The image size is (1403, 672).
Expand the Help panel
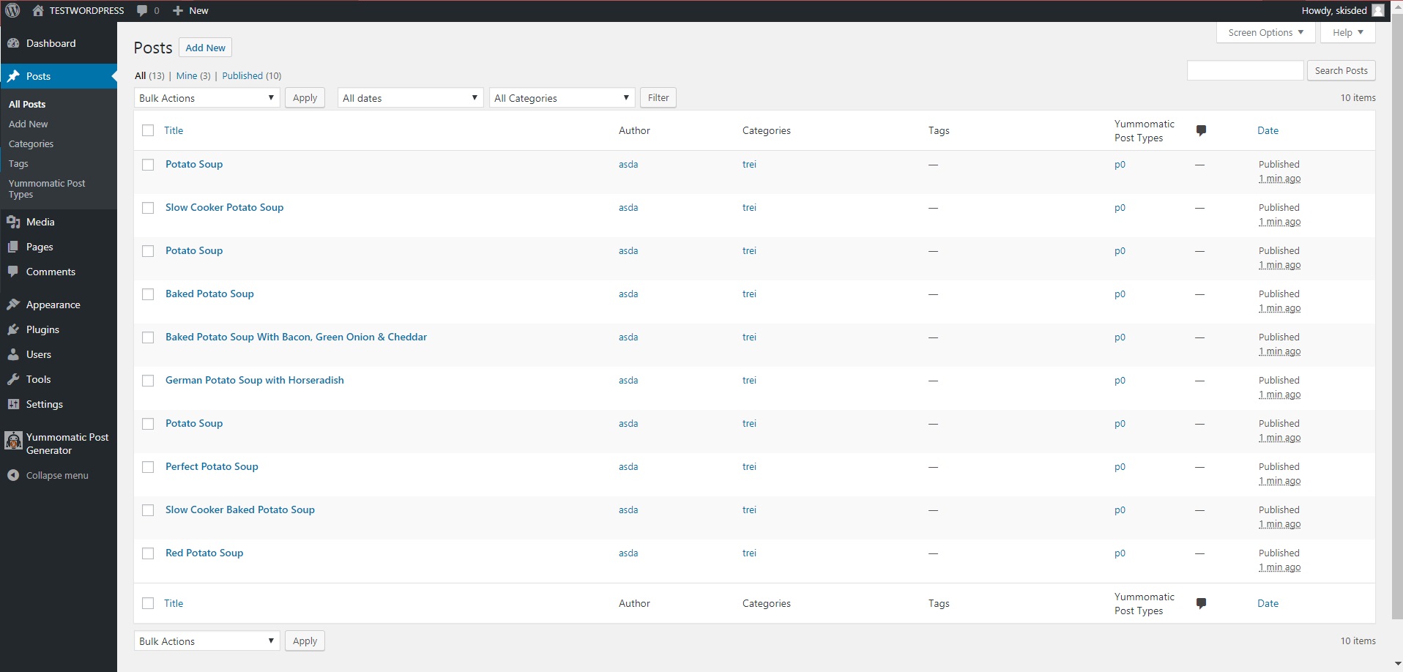tap(1348, 32)
